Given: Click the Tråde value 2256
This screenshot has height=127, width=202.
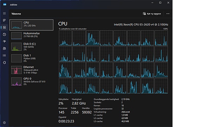Looking at the screenshot, I should point(74,112).
